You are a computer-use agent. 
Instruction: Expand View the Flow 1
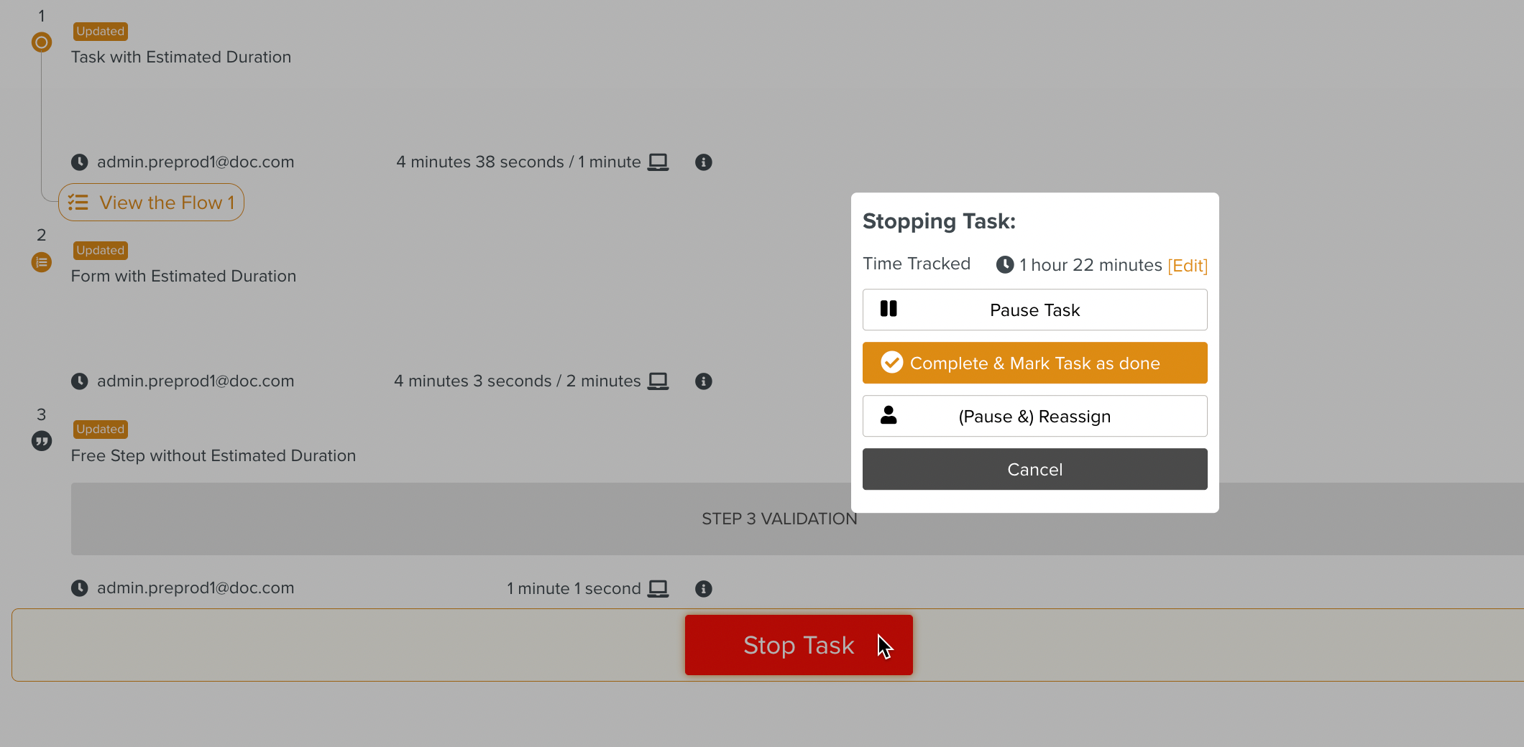pos(151,203)
